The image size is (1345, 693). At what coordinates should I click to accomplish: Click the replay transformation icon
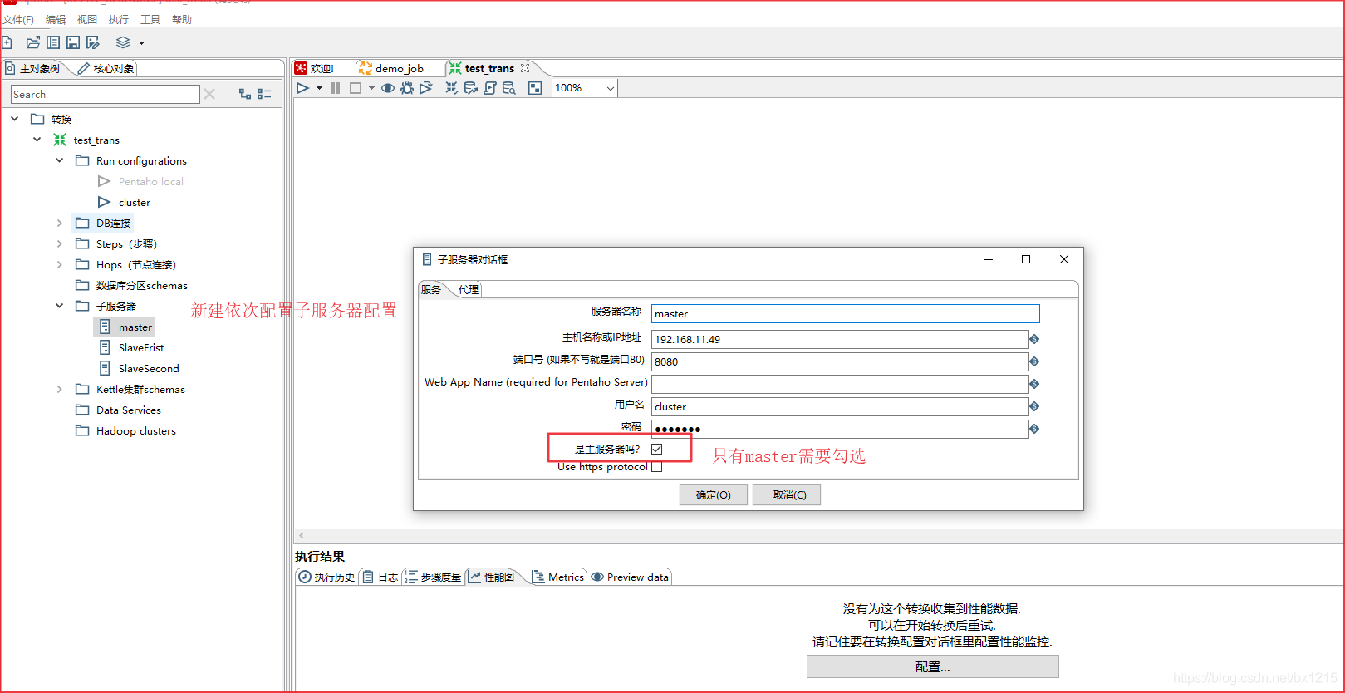[x=426, y=88]
